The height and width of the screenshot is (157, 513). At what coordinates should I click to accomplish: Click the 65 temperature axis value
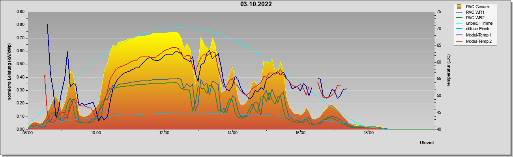[439, 46]
